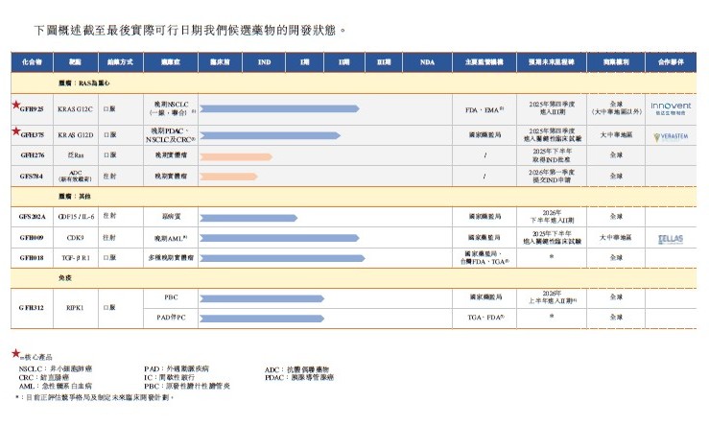This screenshot has height=426, width=709.
Task: Click the KRAS G12D target cell
Action: pyautogui.click(x=75, y=134)
